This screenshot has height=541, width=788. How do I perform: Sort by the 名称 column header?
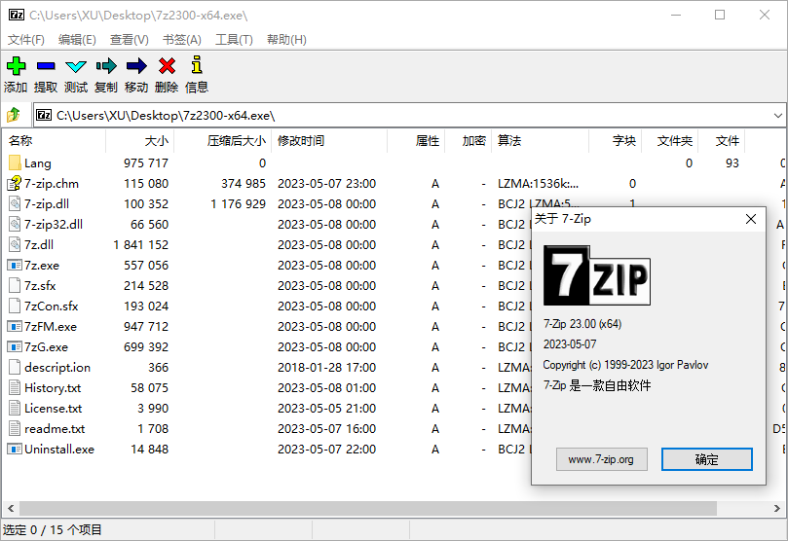pos(20,141)
